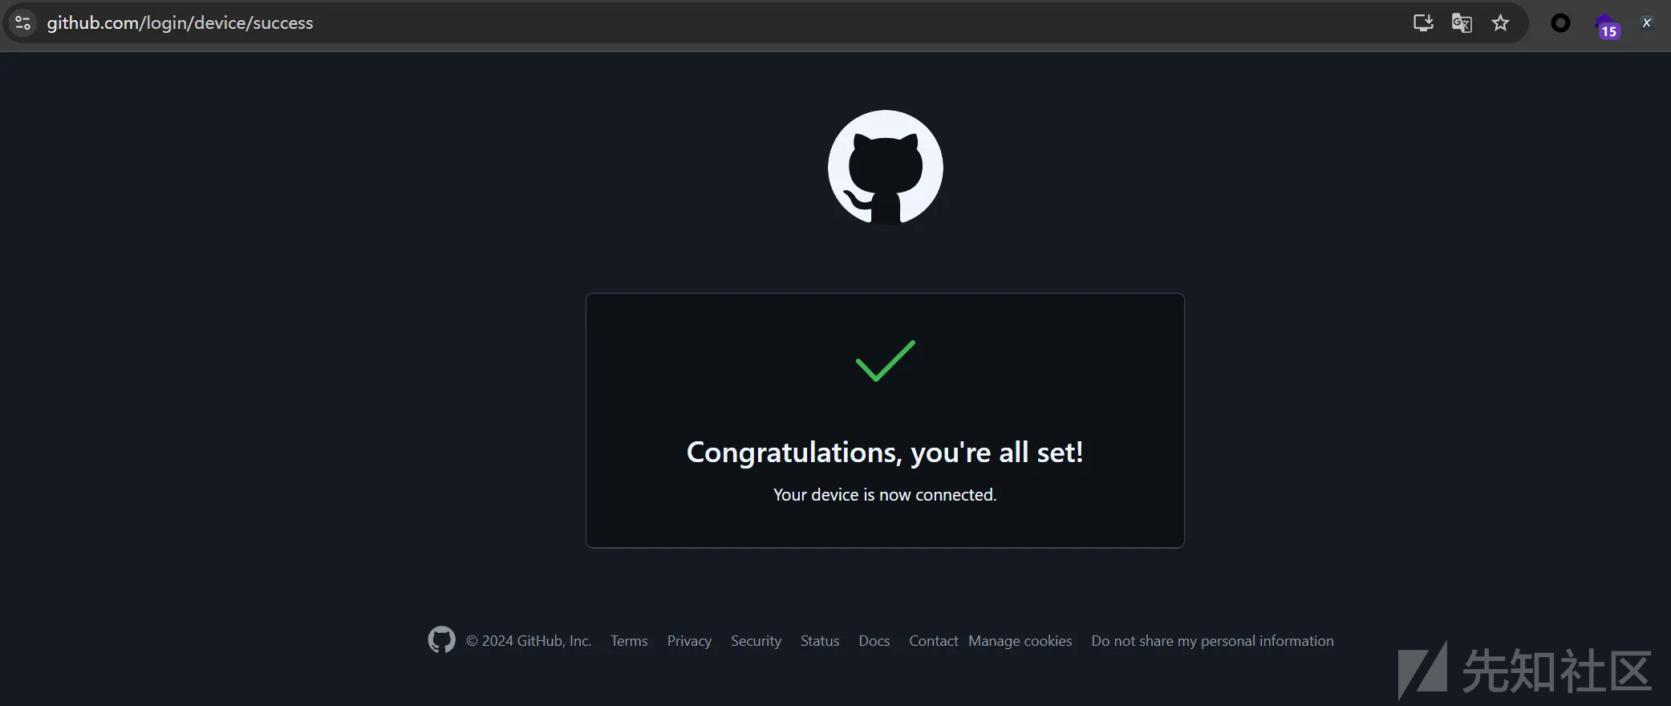Click the site information icon in address bar
The width and height of the screenshot is (1671, 706).
(22, 23)
